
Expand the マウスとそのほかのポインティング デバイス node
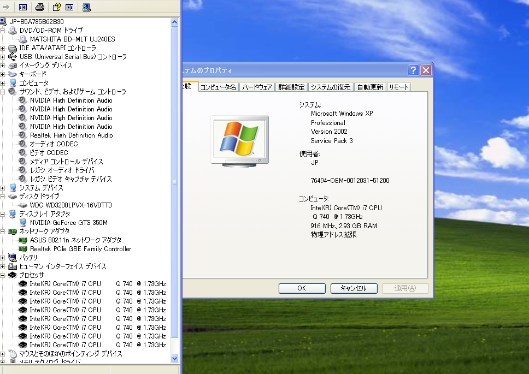pos(2,354)
